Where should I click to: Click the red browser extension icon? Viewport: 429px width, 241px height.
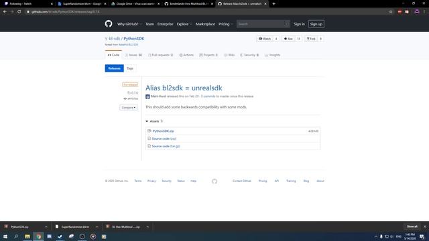pos(400,12)
